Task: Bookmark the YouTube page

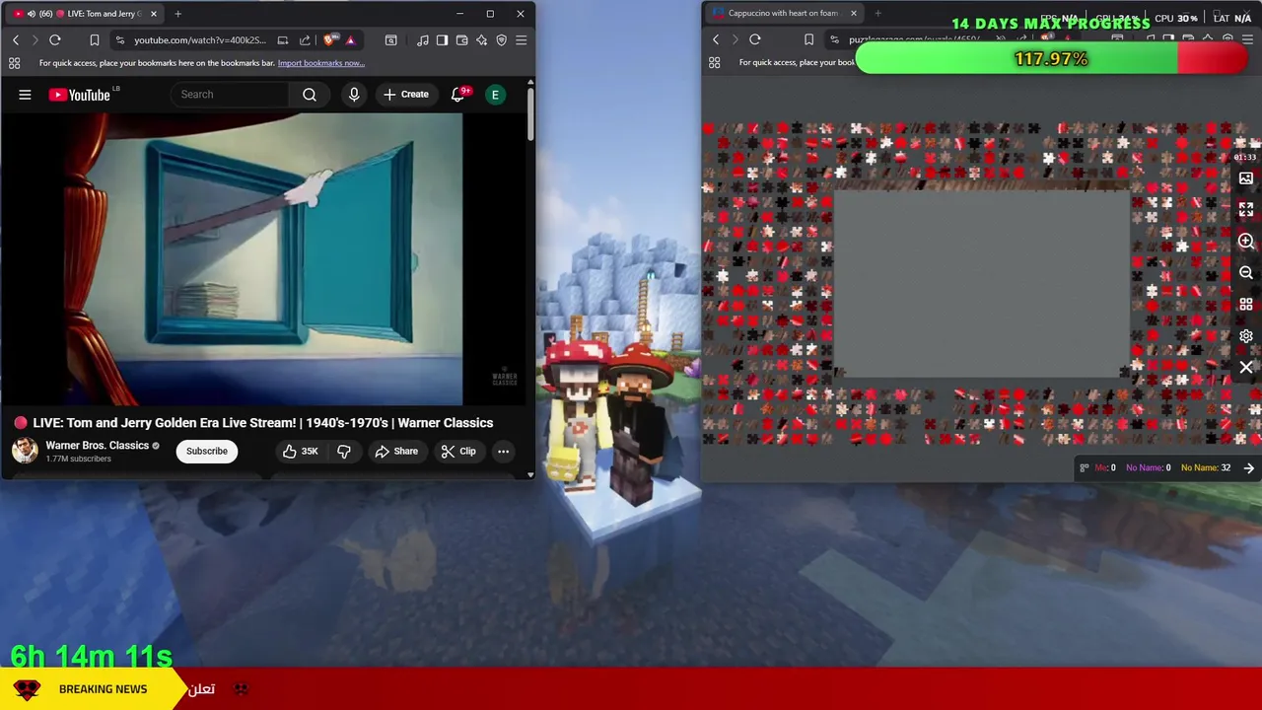Action: [x=95, y=40]
